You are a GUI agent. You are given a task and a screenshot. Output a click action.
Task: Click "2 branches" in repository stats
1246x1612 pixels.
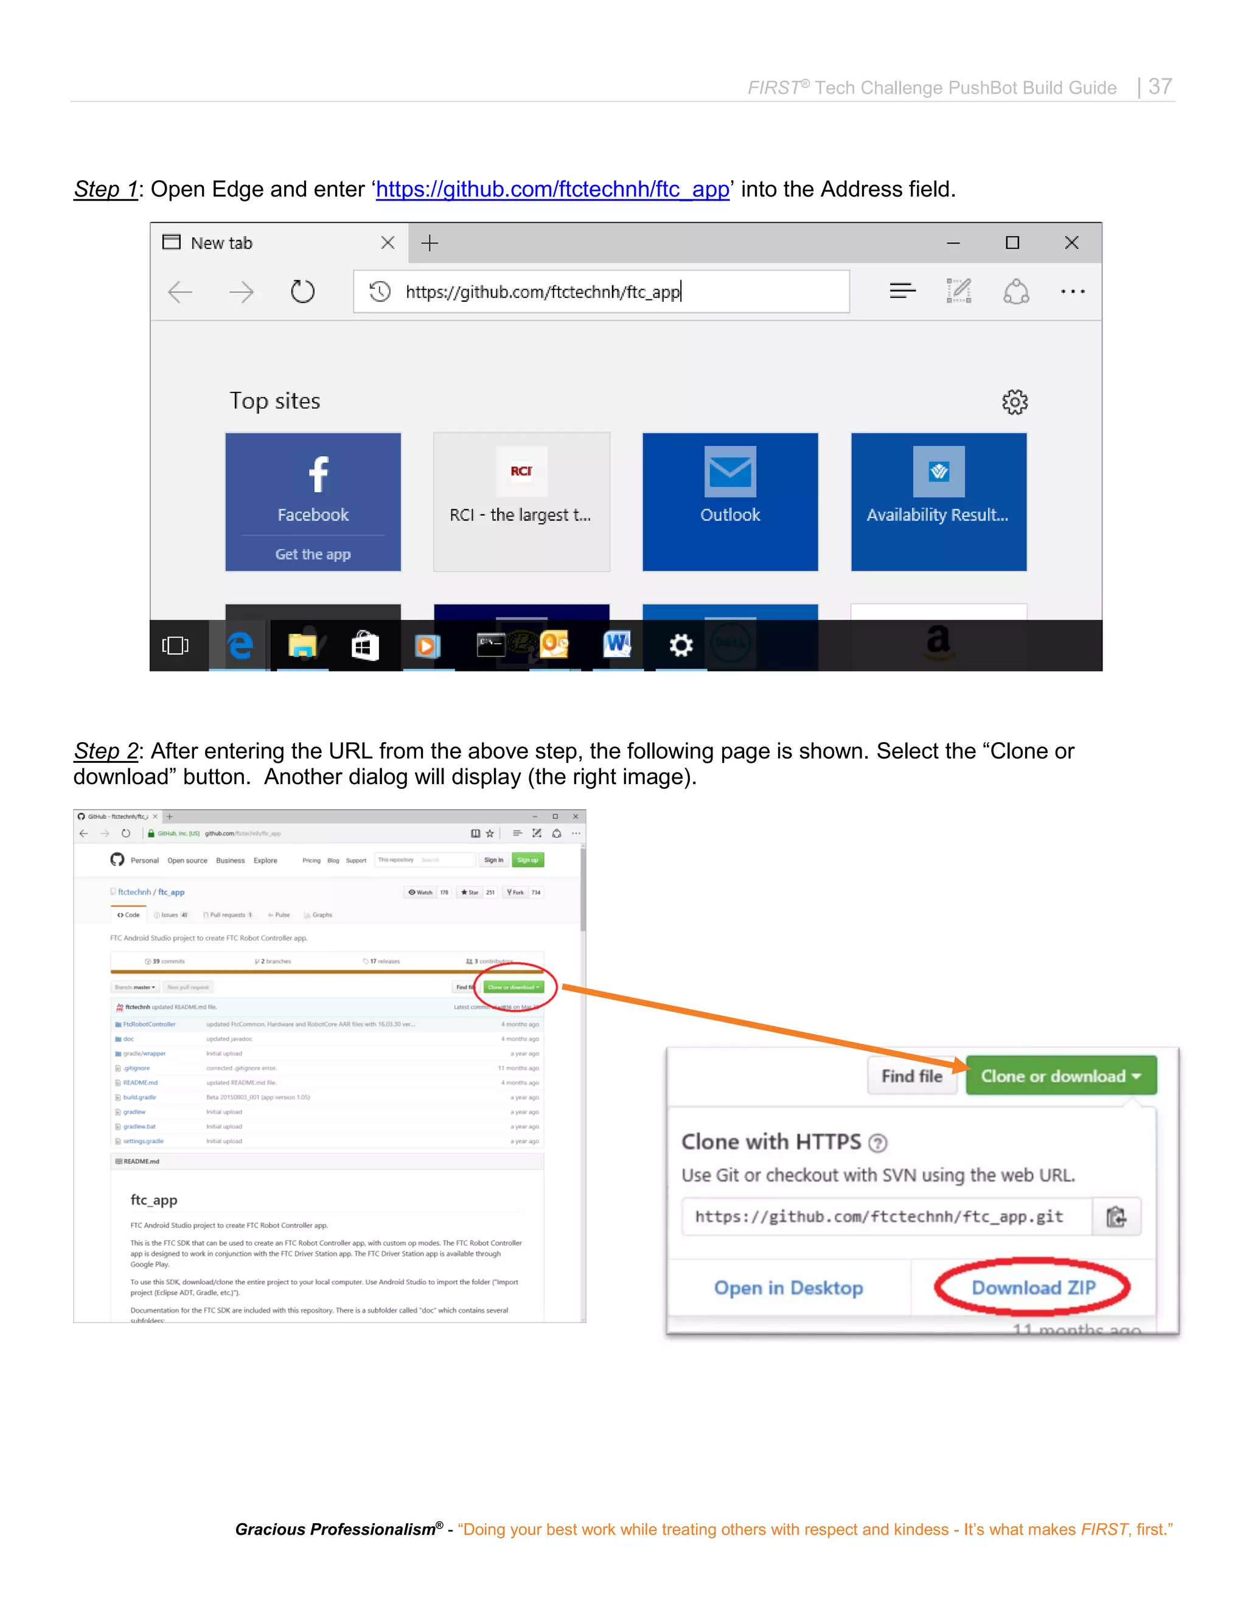(273, 962)
